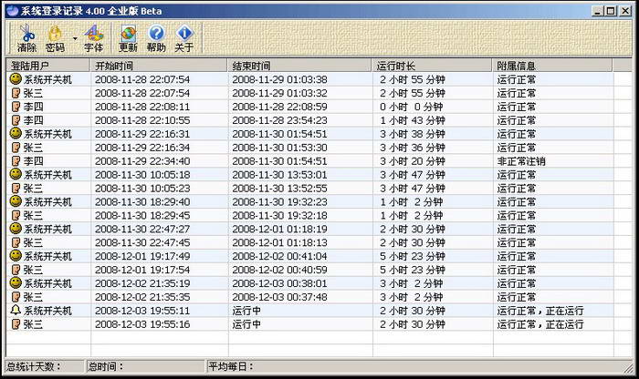Select smiley icon of 系统开关机 at 2008-11-30 10:05:18
639x379 pixels.
click(x=16, y=174)
